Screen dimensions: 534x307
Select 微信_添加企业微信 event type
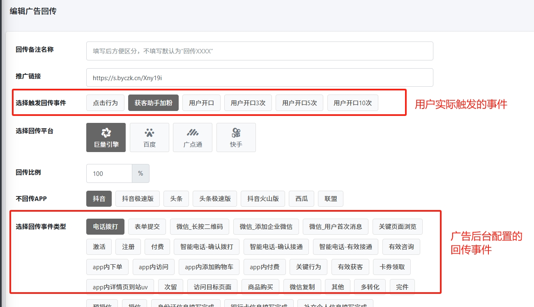(266, 226)
